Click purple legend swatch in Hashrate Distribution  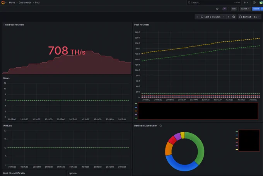237,146
